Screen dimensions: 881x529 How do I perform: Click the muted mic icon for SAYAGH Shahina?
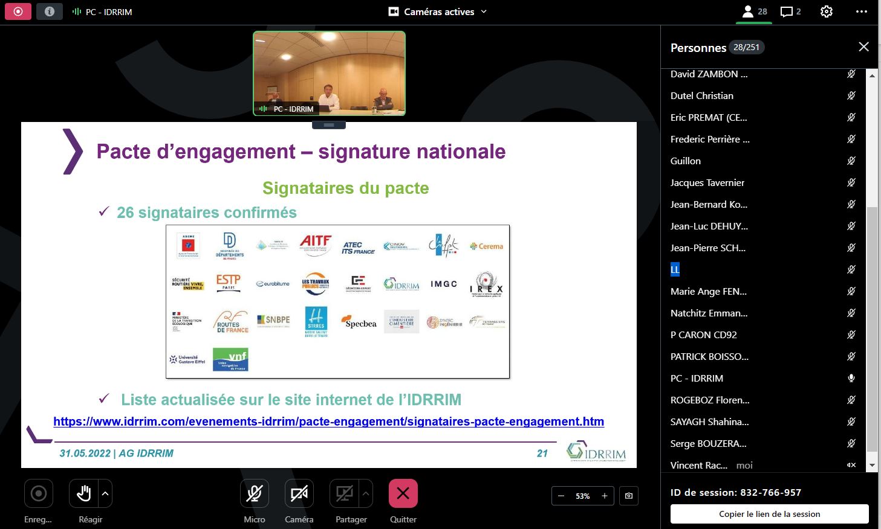pos(851,422)
